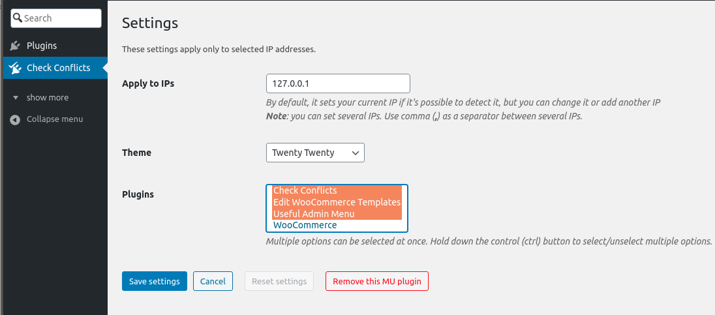The width and height of the screenshot is (715, 315).
Task: Click the Save settings button
Action: [x=155, y=281]
